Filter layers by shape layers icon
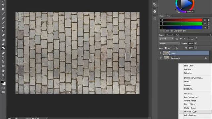 [x=188, y=39]
